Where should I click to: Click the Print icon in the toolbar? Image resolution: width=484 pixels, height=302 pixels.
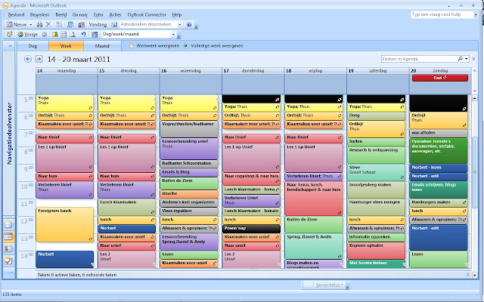(40, 24)
